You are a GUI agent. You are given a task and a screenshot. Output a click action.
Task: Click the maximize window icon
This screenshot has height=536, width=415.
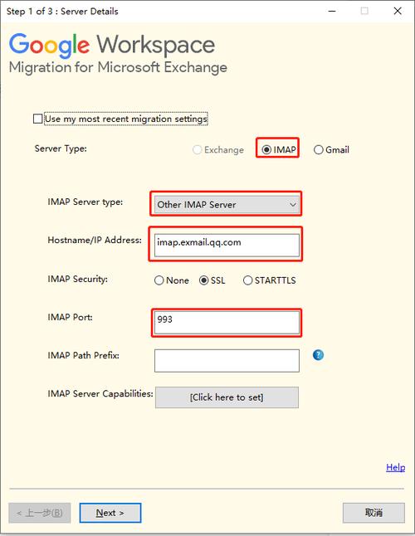(x=364, y=11)
